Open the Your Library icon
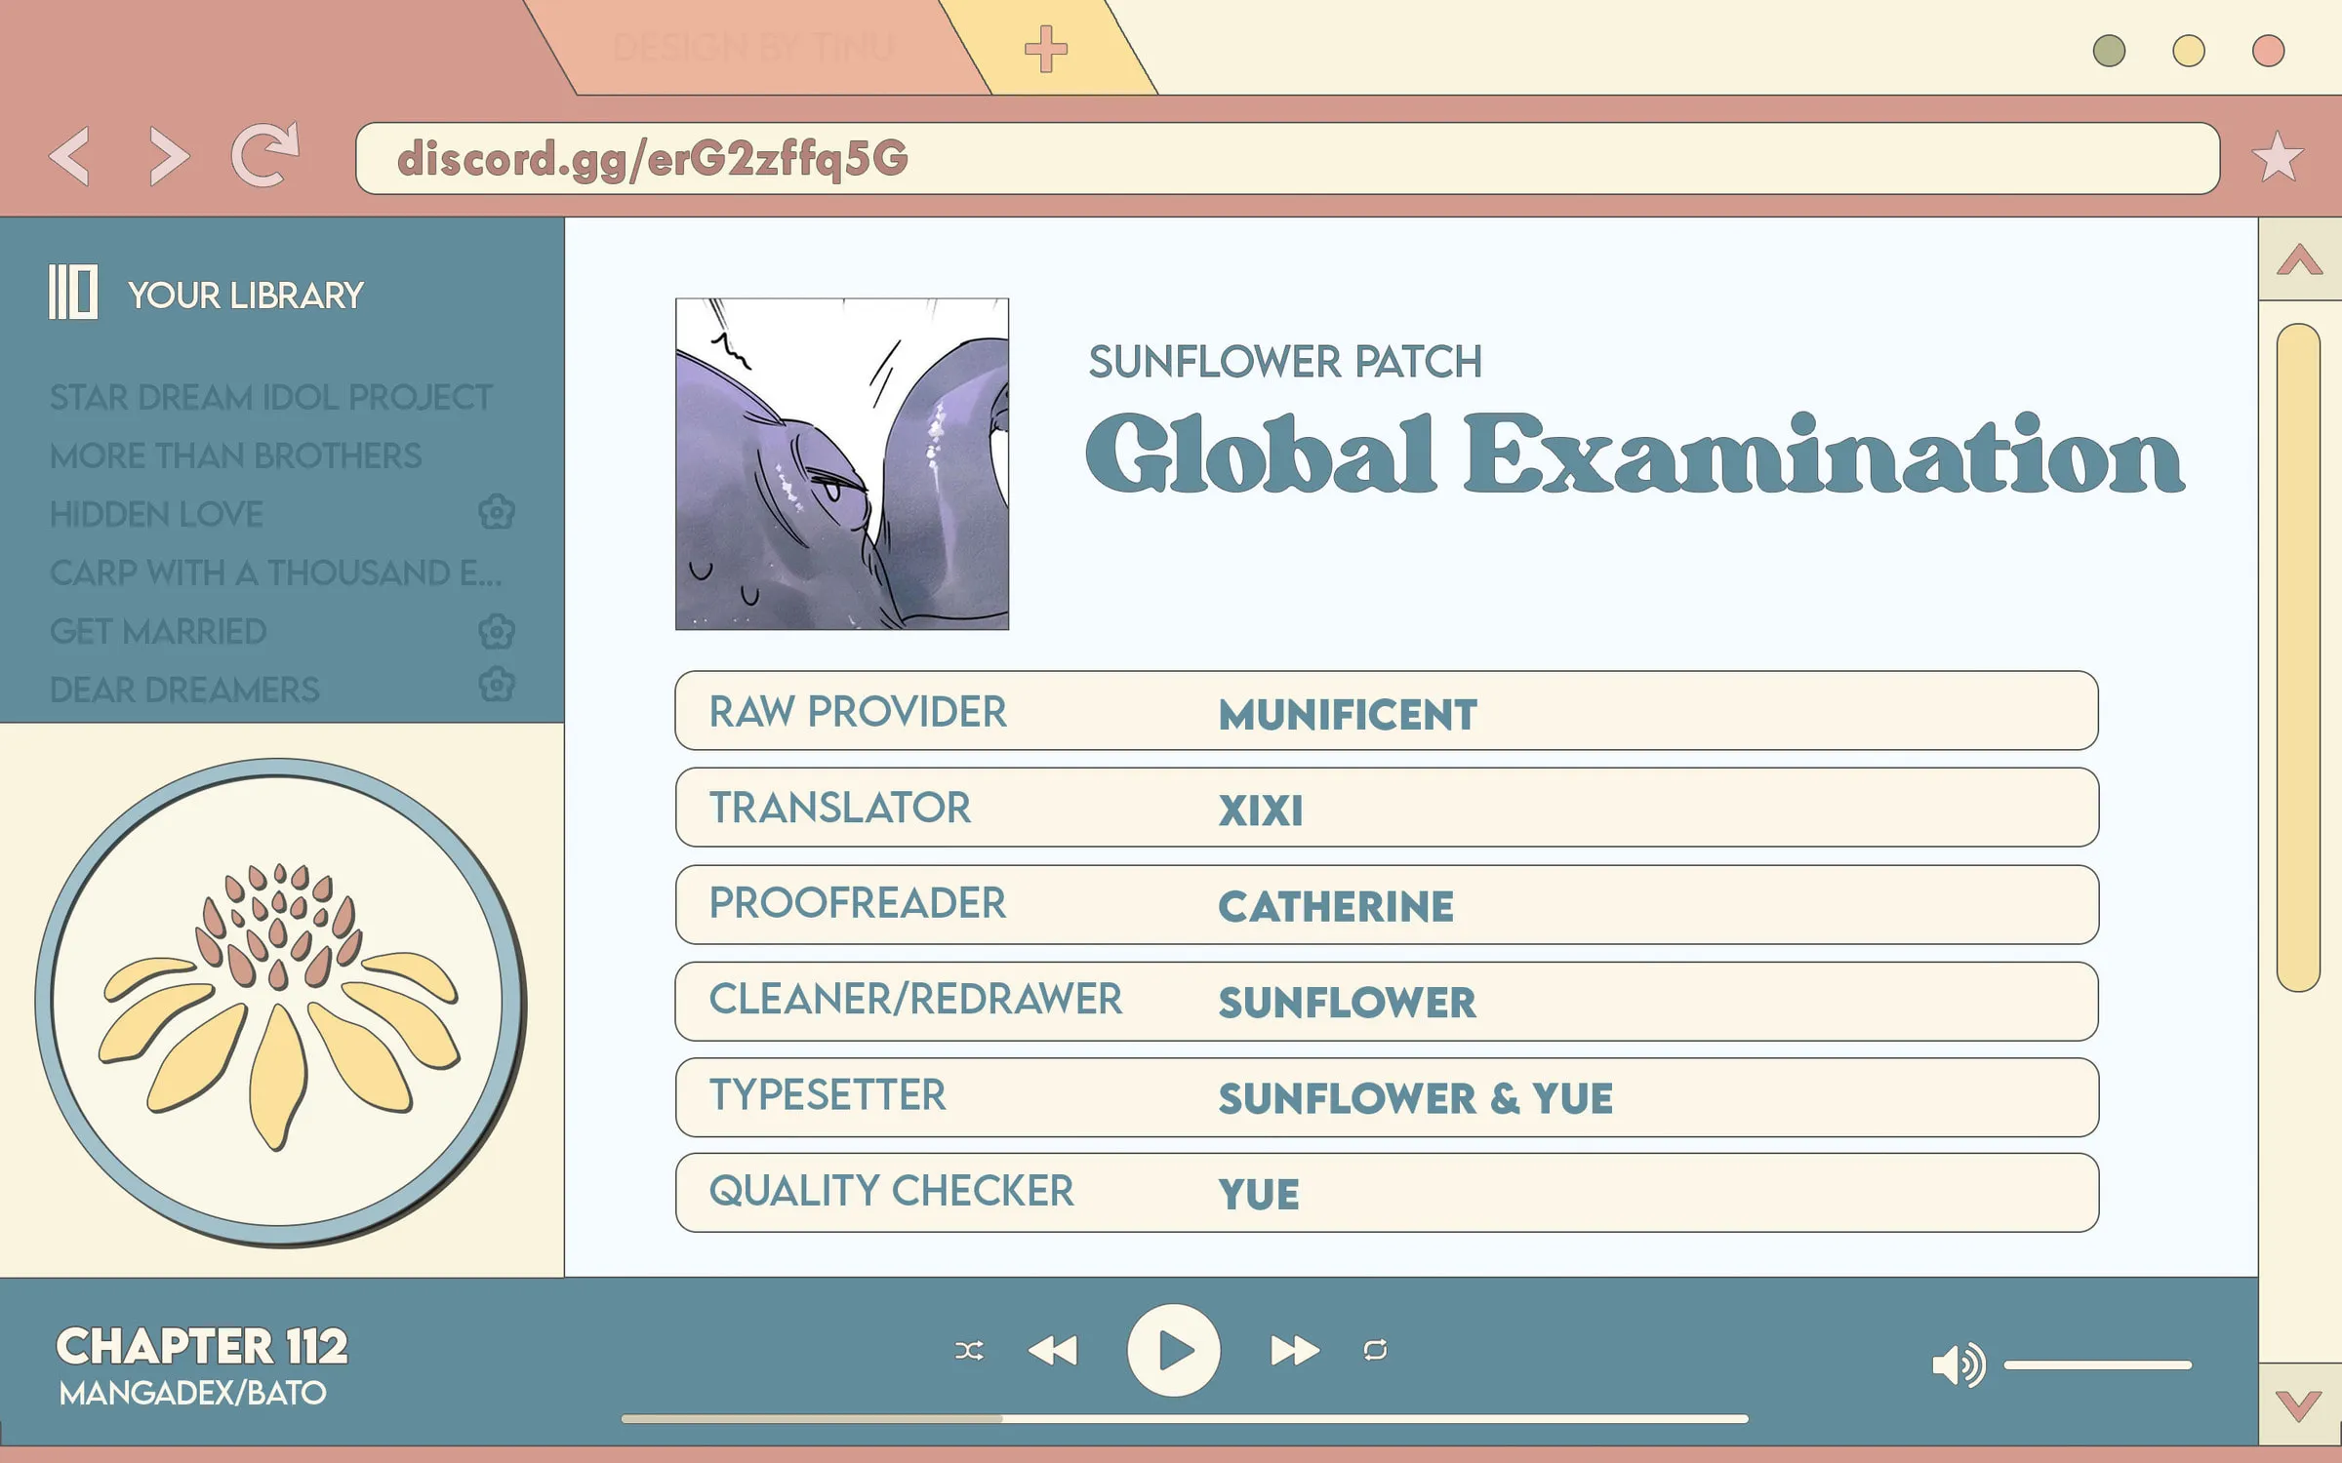Screen dimensions: 2342x1463 pyautogui.click(x=73, y=292)
